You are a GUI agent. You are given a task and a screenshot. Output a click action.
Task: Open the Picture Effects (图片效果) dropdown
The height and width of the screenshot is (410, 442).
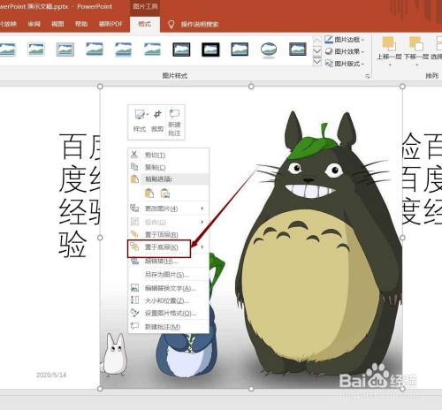tap(345, 51)
